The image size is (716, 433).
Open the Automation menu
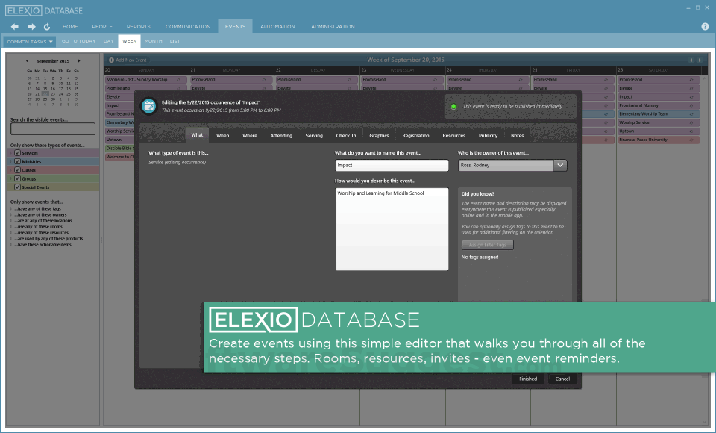[277, 25]
